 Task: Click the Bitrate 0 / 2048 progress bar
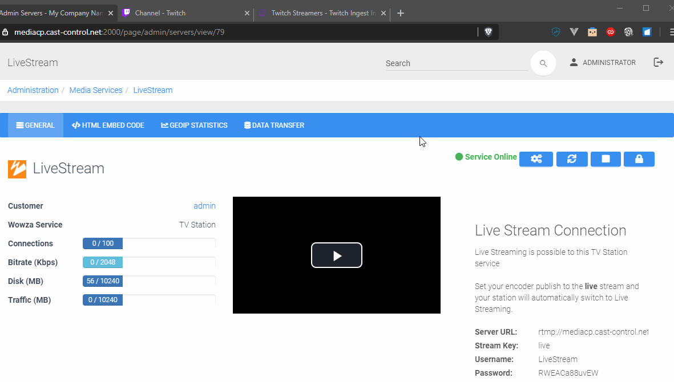click(x=149, y=262)
